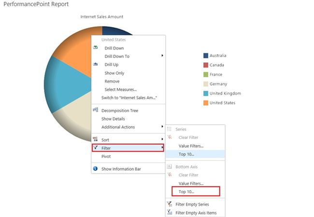This screenshot has height=217, width=314.
Task: Choose Show Only from the context menu
Action: click(114, 73)
